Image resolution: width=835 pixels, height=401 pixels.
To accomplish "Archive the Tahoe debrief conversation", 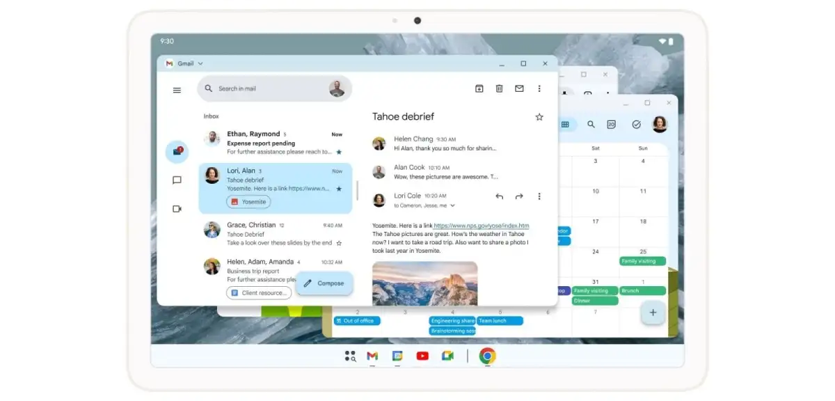I will coord(479,88).
